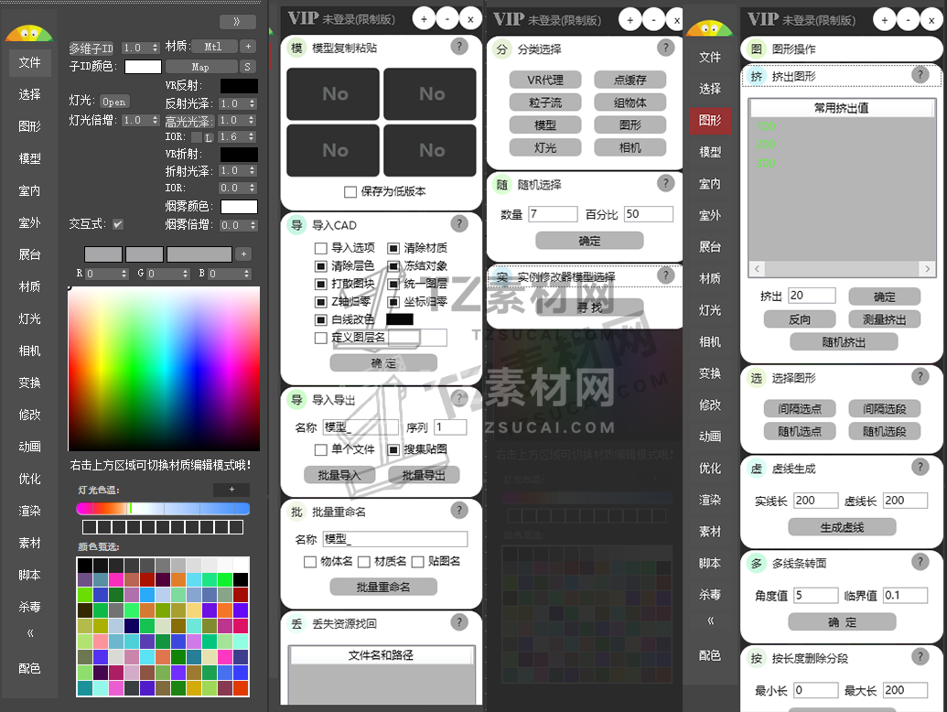Select 相机 tab in right sidebar
Viewport: 947px width, 712px height.
710,341
